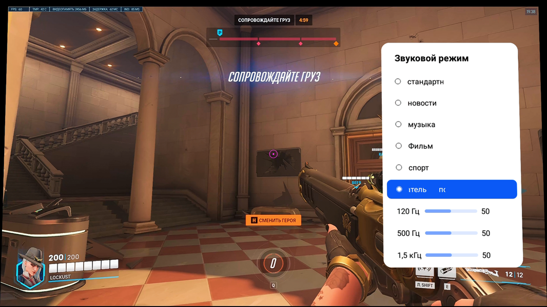The height and width of the screenshot is (307, 547).
Task: Adjust the 1,5 кГц equalizer slider
Action: tap(452, 255)
